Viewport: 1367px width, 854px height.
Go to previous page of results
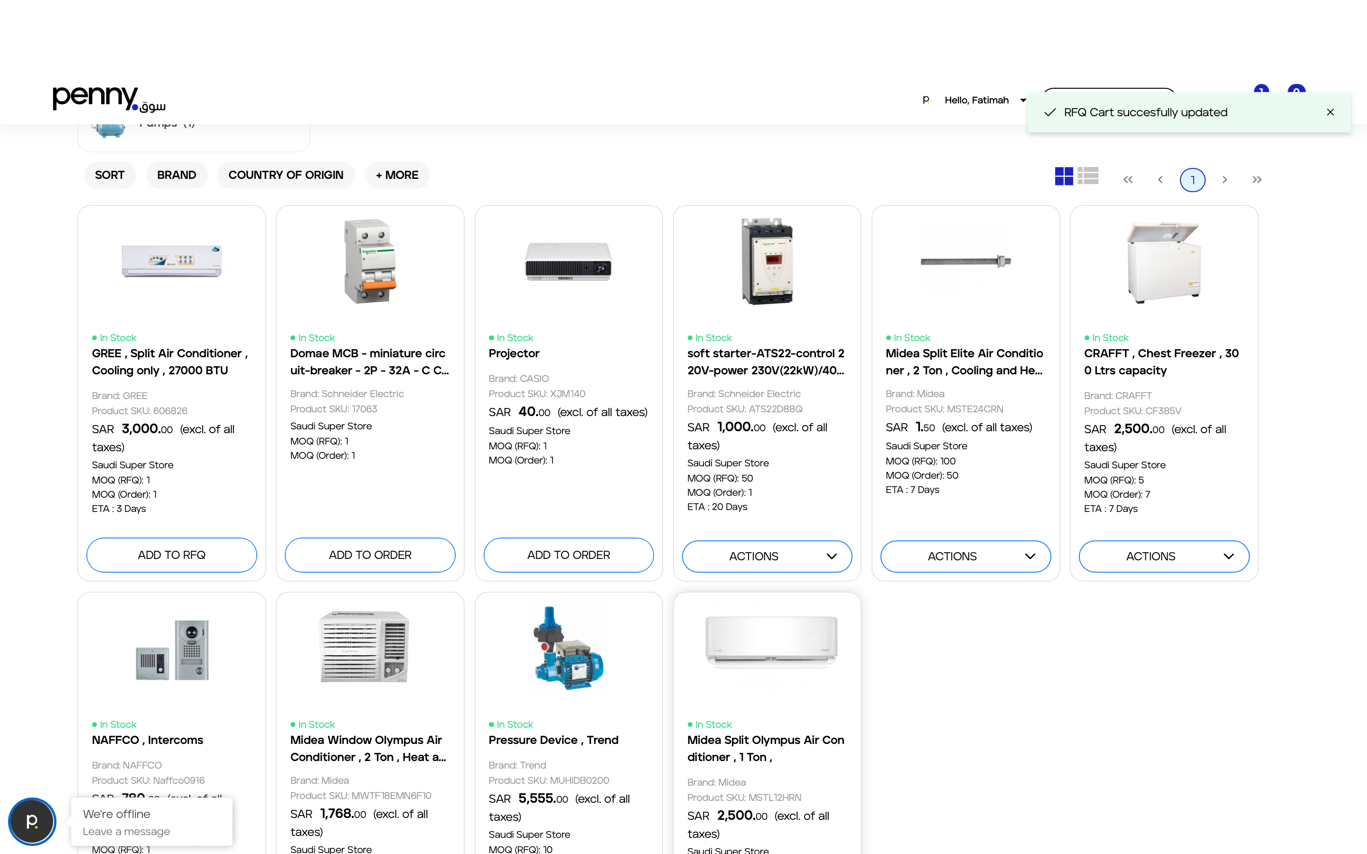click(1160, 180)
